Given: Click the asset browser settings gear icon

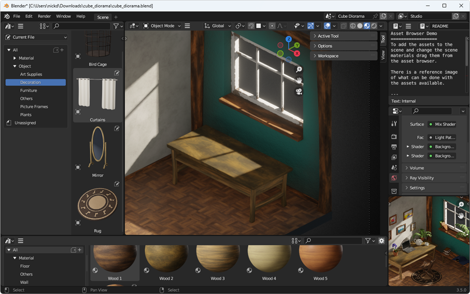Looking at the screenshot, I should pyautogui.click(x=381, y=241).
